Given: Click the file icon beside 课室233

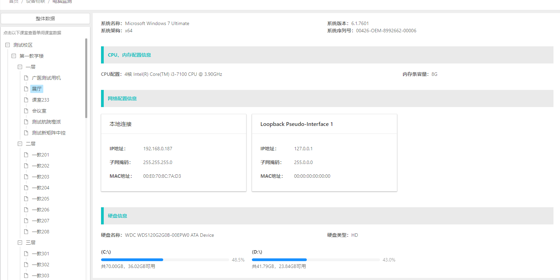Looking at the screenshot, I should tap(26, 100).
